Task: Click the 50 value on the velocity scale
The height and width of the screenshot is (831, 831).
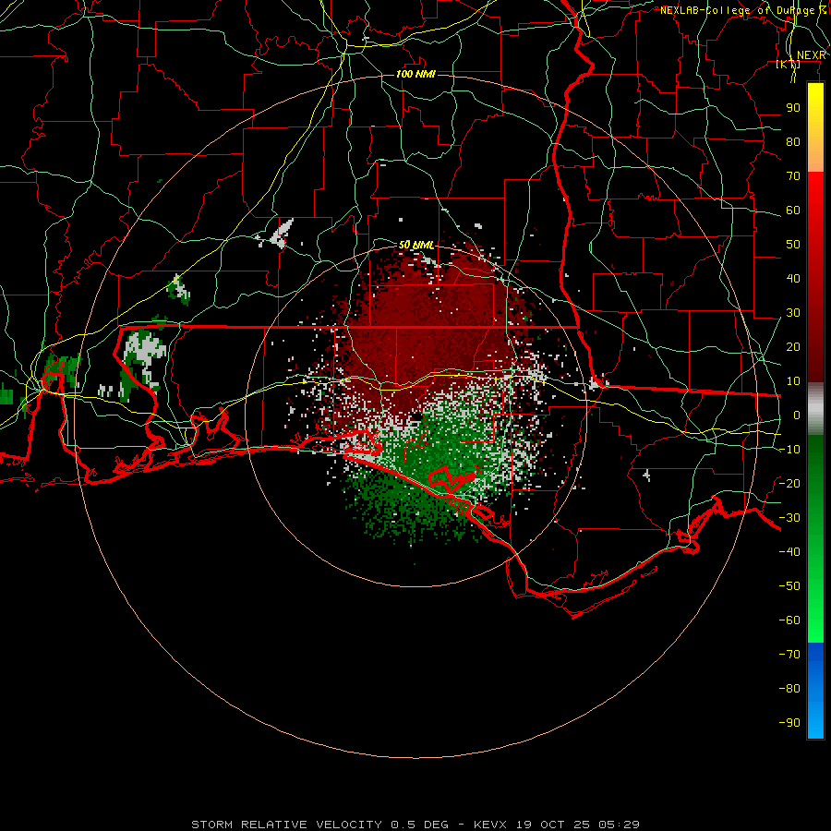Action: point(793,245)
